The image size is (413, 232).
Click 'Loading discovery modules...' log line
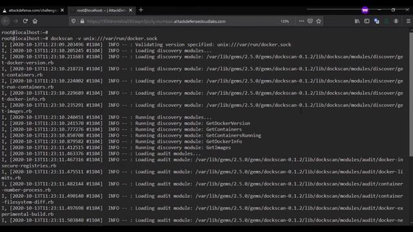106,50
